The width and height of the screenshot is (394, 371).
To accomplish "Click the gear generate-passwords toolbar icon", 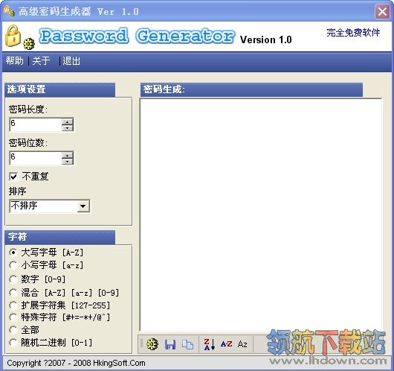I will 152,343.
